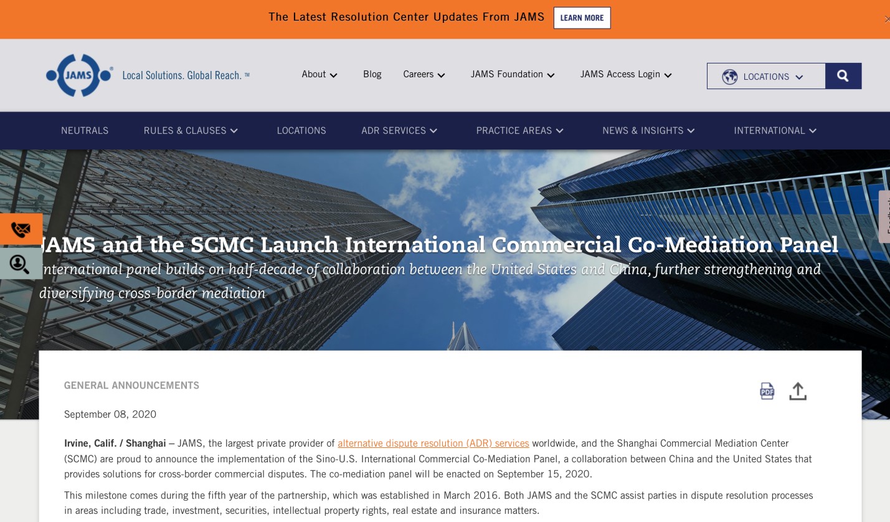The width and height of the screenshot is (890, 522).
Task: Follow the alternative dispute resolution (ADR) services link
Action: [x=433, y=444]
